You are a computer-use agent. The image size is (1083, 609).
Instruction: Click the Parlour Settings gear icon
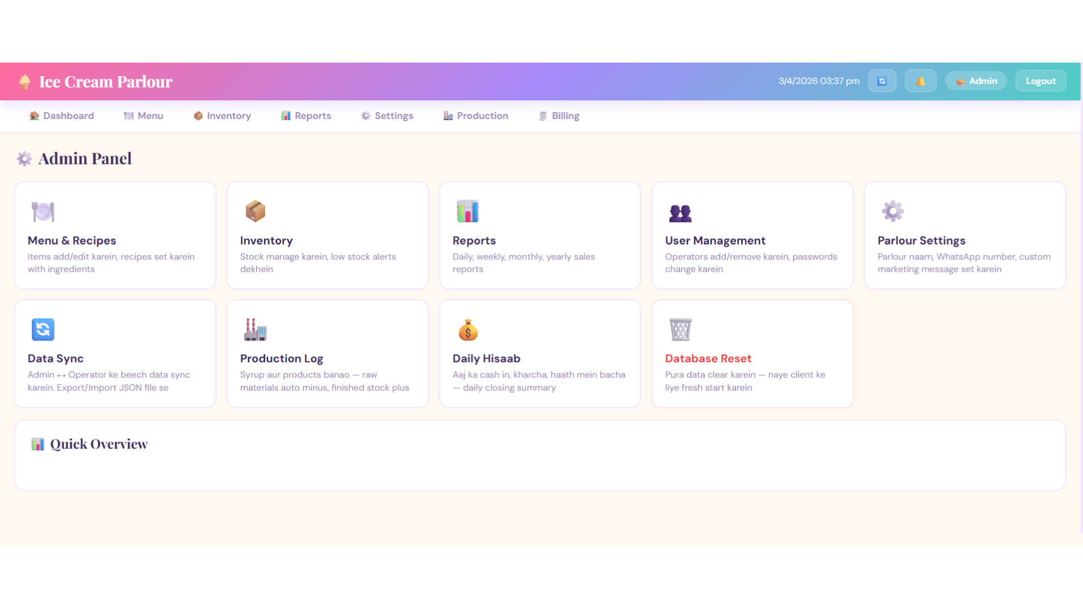click(892, 211)
